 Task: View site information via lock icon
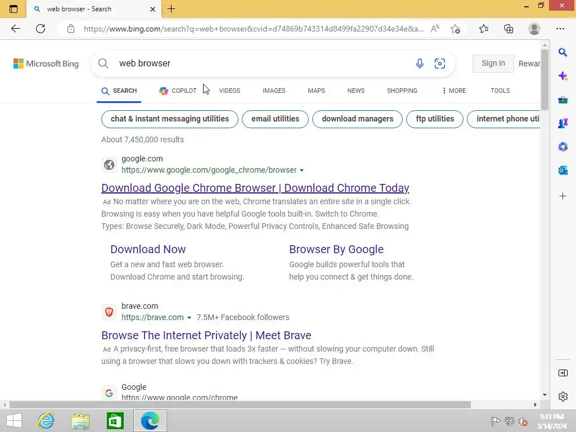[71, 29]
